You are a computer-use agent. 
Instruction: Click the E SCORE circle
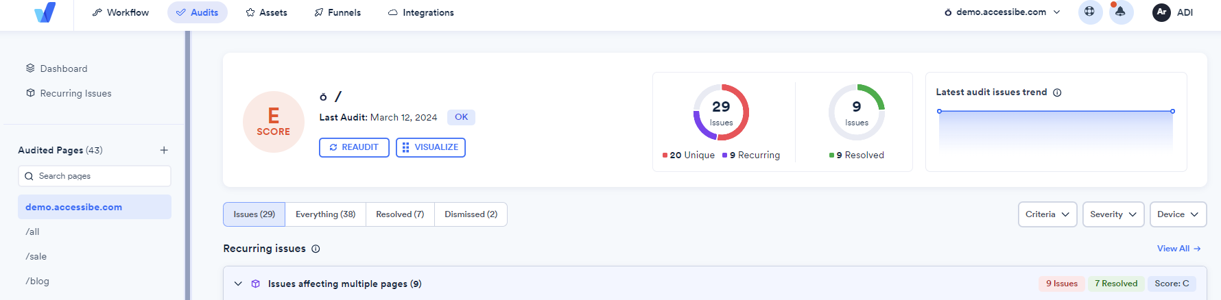[274, 122]
